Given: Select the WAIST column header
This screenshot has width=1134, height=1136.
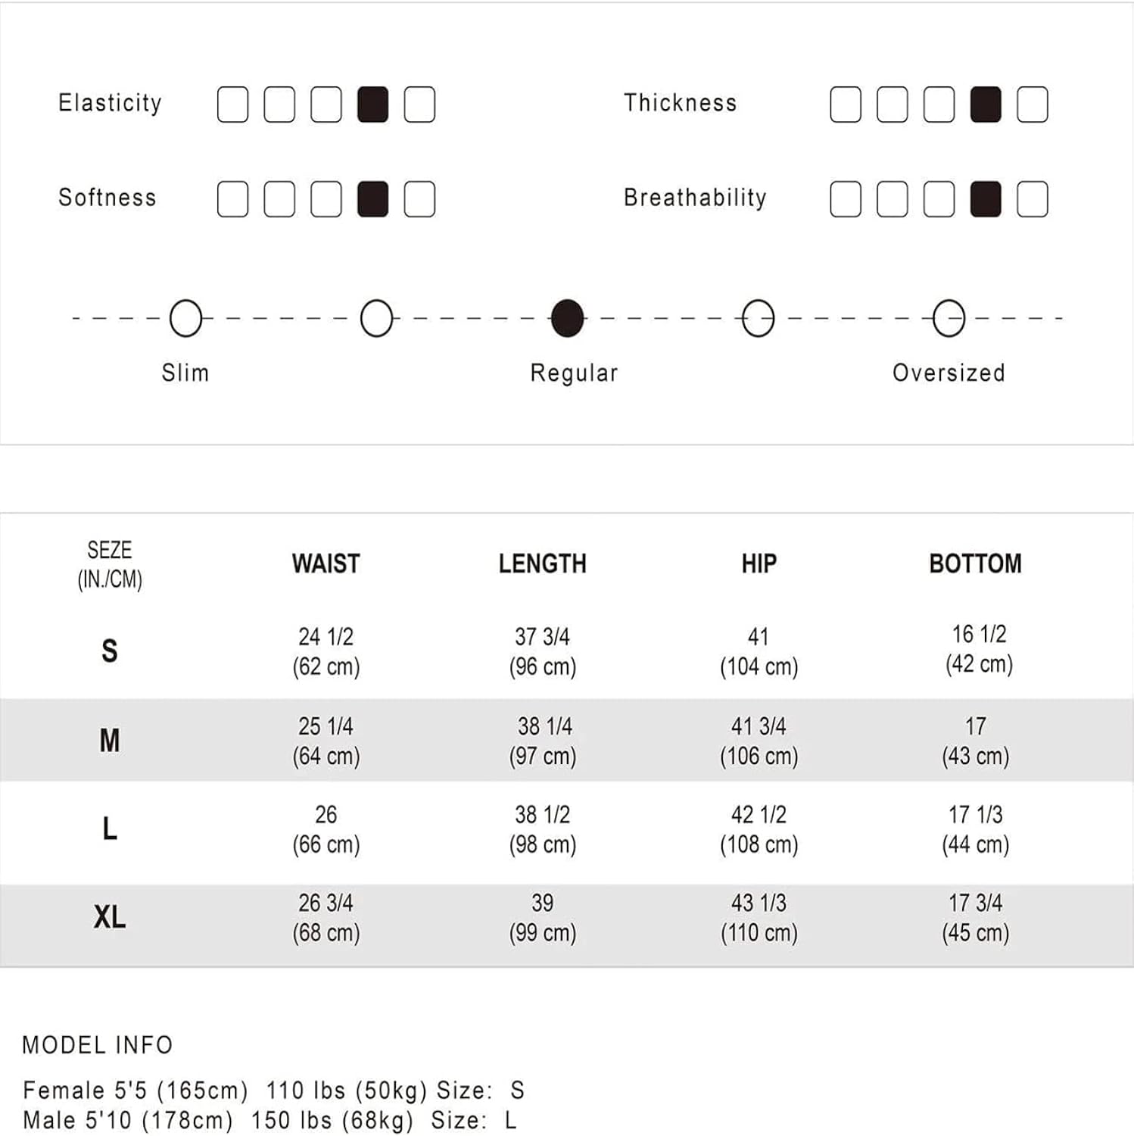Looking at the screenshot, I should [x=326, y=563].
